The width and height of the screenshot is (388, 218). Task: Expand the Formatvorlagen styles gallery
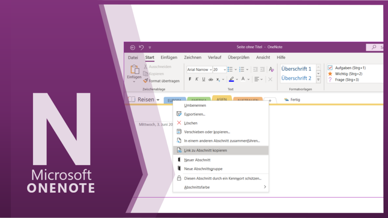318,79
